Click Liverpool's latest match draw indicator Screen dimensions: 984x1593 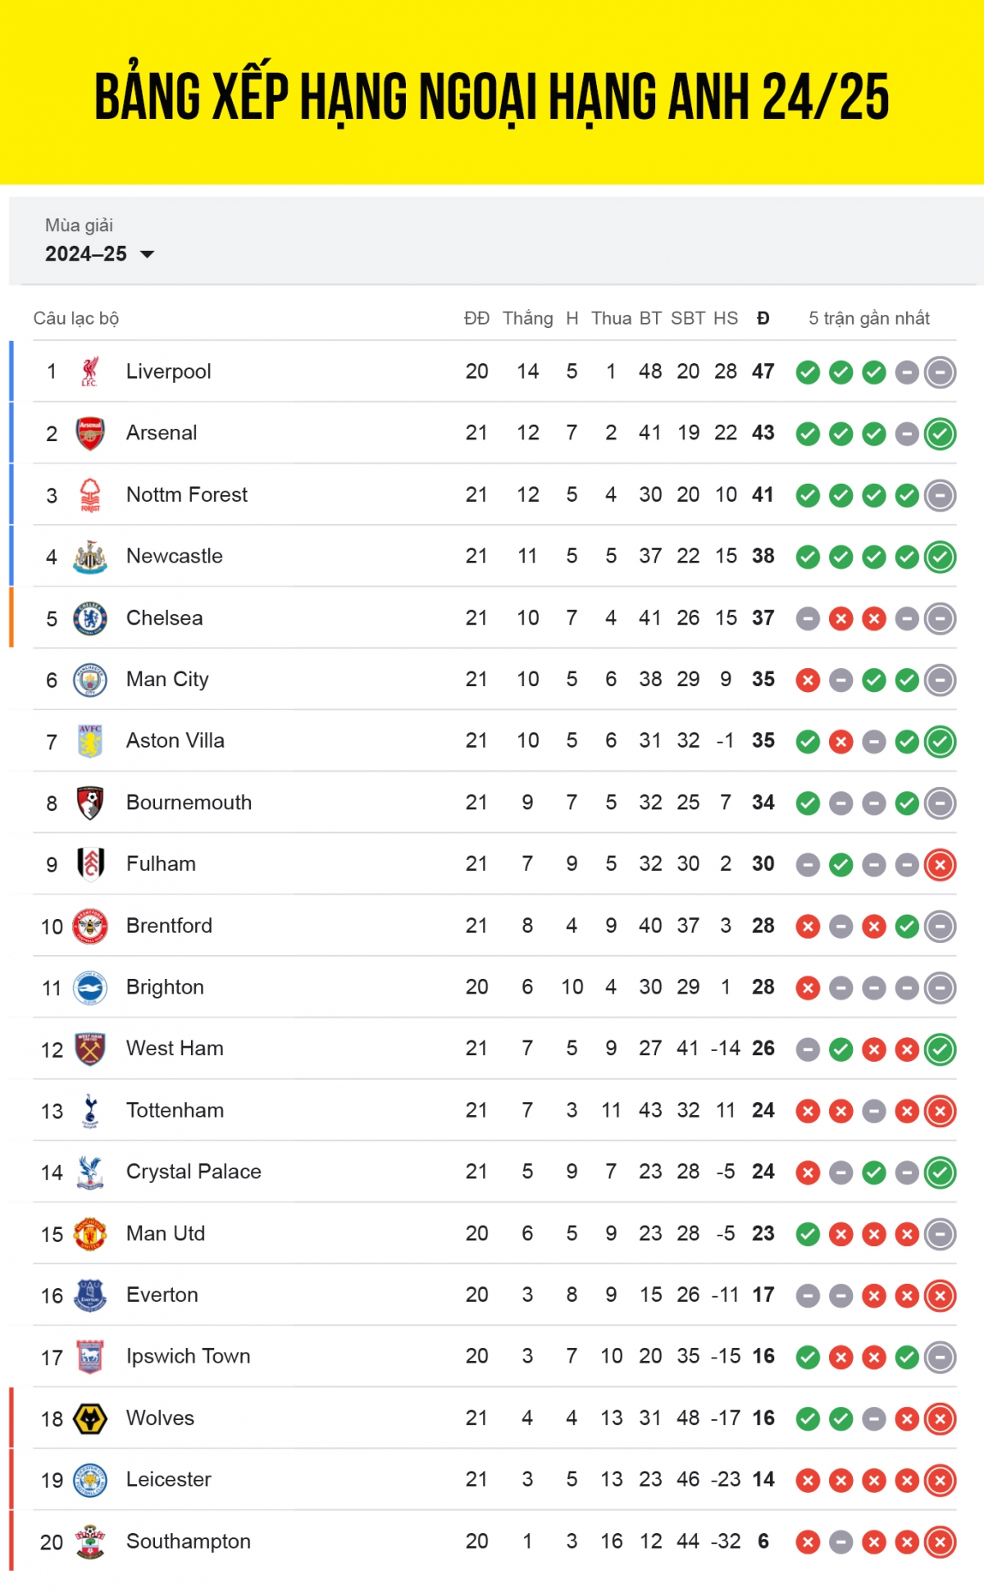pyautogui.click(x=940, y=372)
